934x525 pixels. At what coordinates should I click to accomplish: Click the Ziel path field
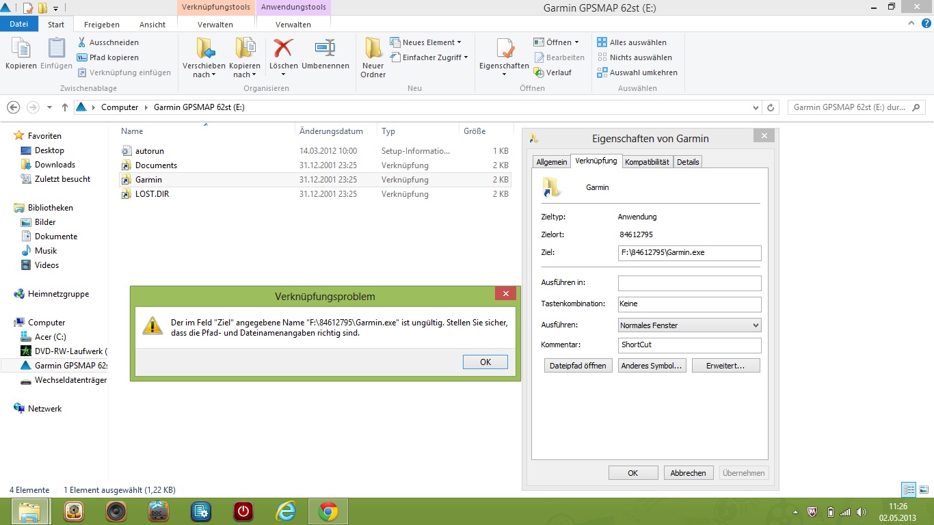[689, 253]
